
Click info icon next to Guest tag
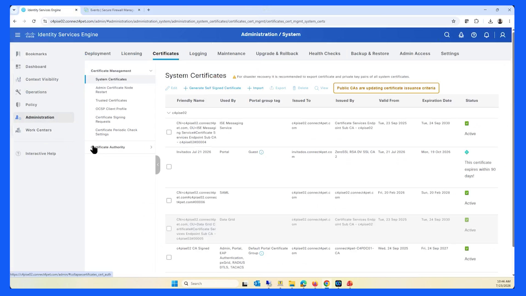point(261,152)
